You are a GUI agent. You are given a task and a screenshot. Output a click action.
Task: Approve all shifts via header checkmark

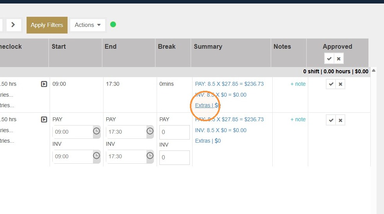pos(329,58)
